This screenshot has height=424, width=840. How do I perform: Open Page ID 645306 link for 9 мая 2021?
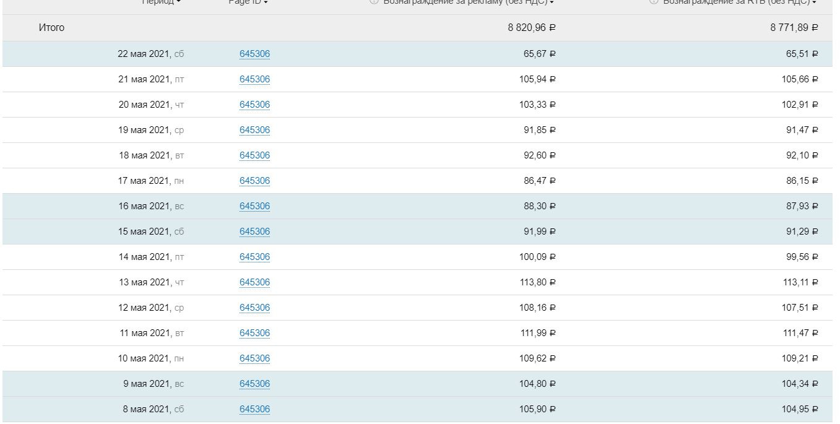pos(254,384)
